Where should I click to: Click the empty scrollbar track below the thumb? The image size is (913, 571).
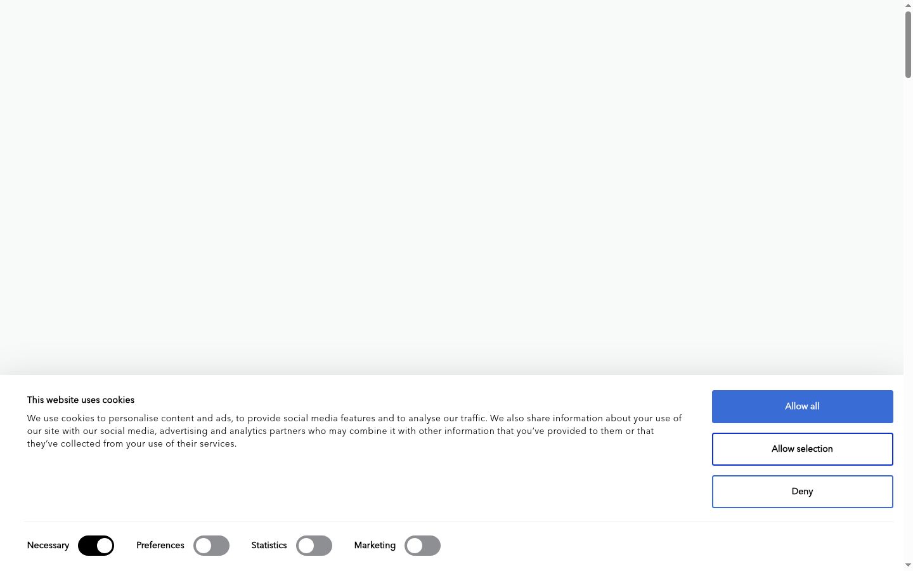908,317
